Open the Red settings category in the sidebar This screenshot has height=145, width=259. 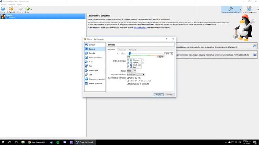point(95,66)
